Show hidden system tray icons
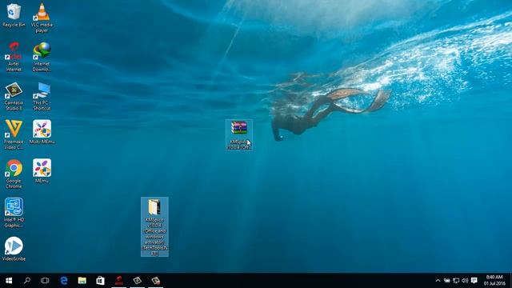 tap(438, 281)
